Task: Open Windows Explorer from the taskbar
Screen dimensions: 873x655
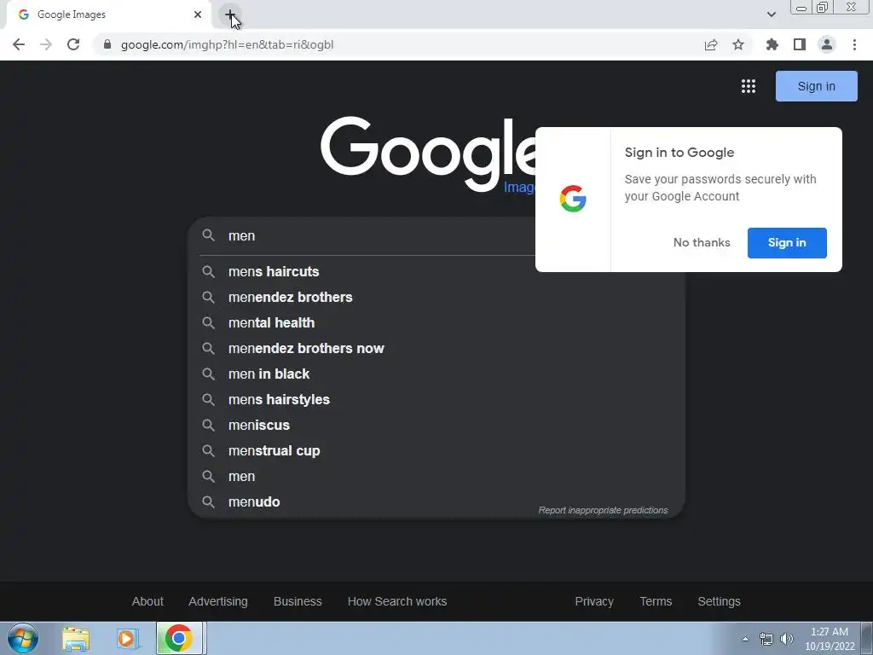Action: (x=76, y=639)
